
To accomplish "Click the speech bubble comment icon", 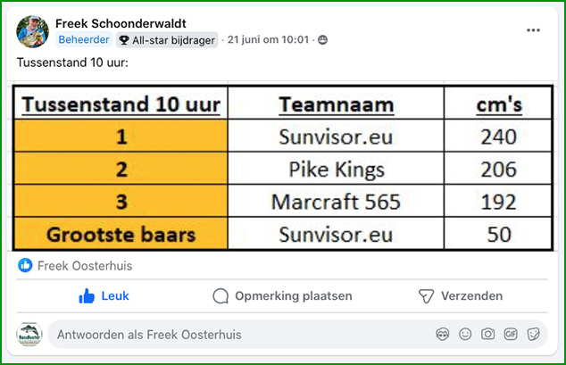I will pyautogui.click(x=221, y=296).
